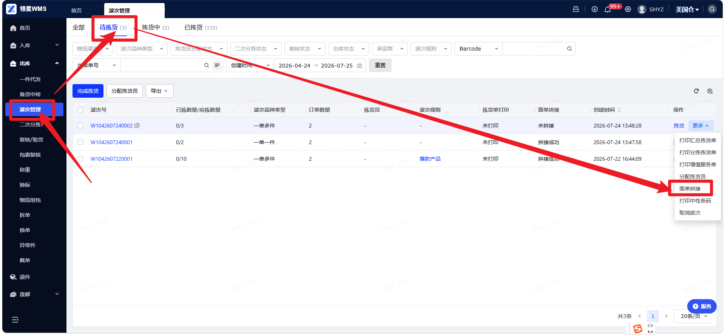Check row W1042607220001

80,159
